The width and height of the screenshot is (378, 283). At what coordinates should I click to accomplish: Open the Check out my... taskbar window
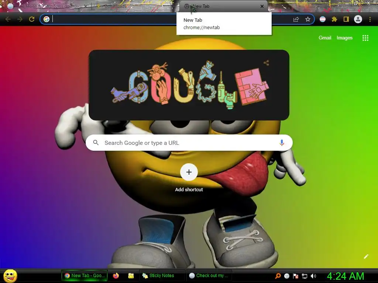(x=209, y=276)
